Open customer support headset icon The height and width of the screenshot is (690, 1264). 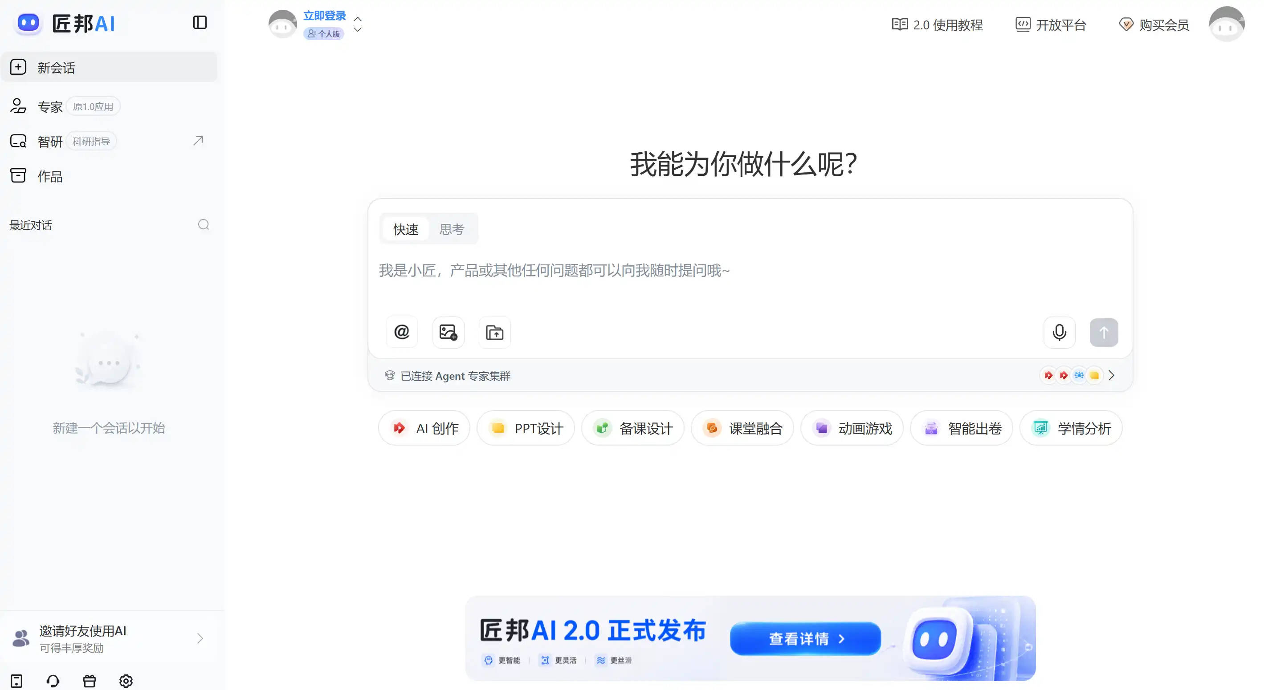53,681
